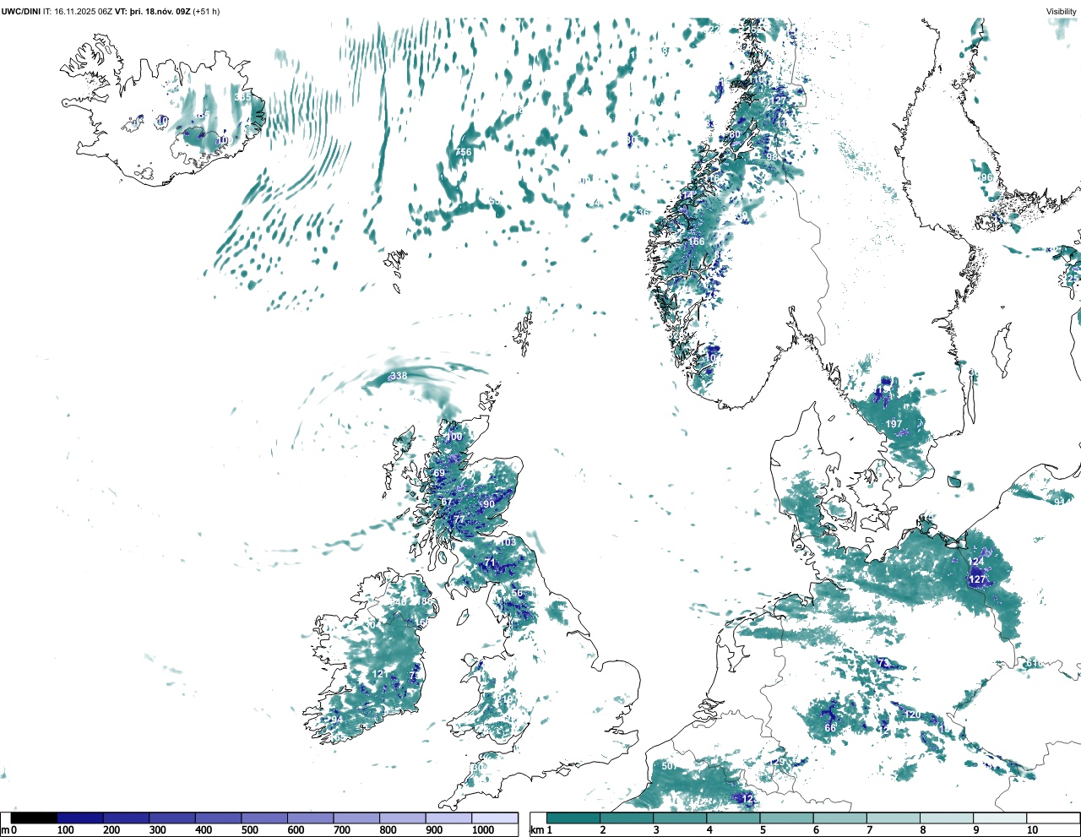Select the 500–600 m purple legend swatch
Screen dimensions: 1081x837
(x=264, y=818)
